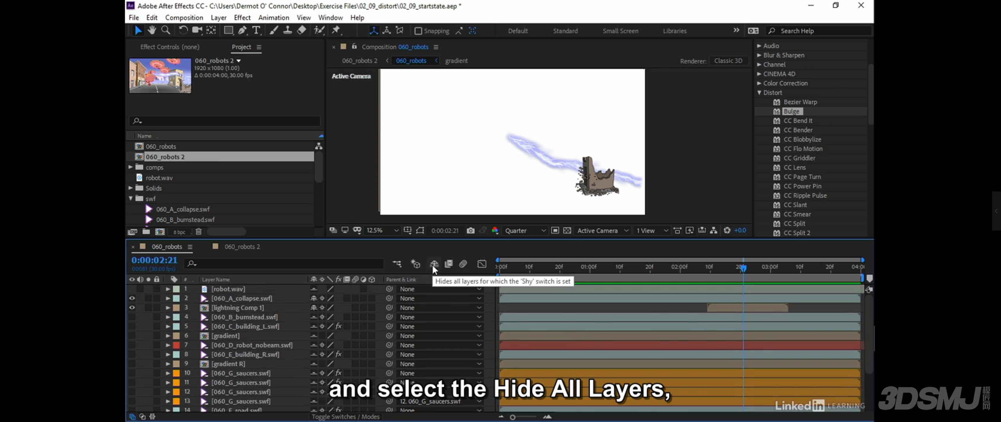Show the 060_D_robot_nobeam.swf layer
The image size is (1001, 422).
pos(132,345)
